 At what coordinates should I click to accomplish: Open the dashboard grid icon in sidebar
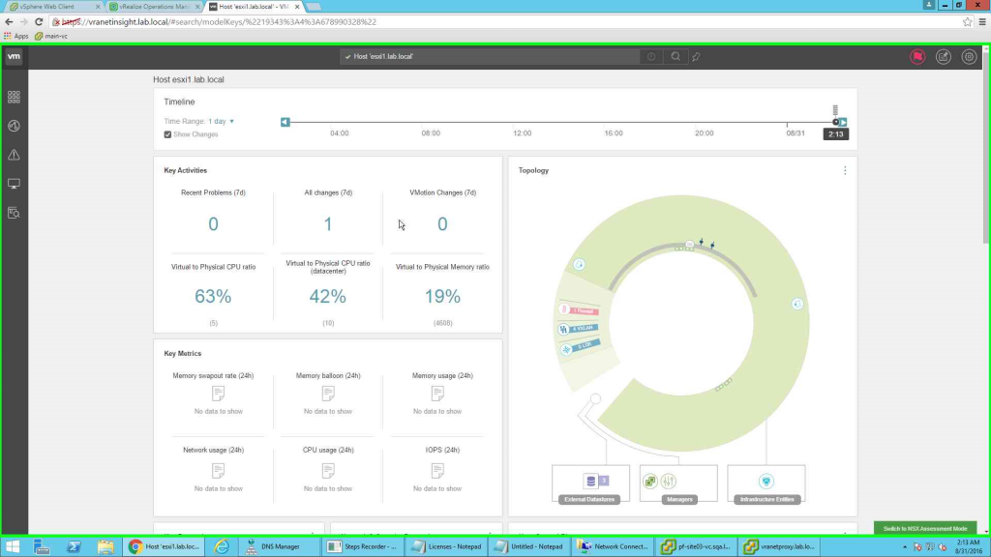[x=14, y=97]
